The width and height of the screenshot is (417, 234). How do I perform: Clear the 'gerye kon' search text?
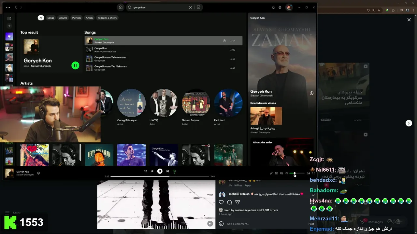[x=191, y=7]
